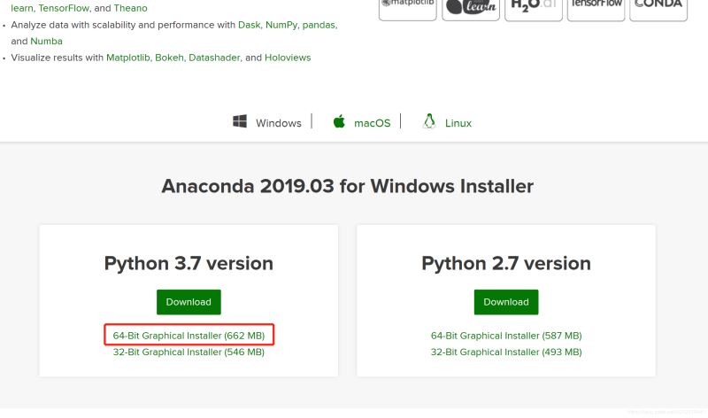Get the Python 3.7 32-Bit Graphical Installer
Viewport: 708px width, 418px height.
coord(189,352)
